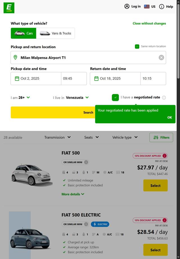Screen dimensions: 180x259
Task: Click the 'Or similar mini' info icon for Fiat 500
Action: (86, 162)
